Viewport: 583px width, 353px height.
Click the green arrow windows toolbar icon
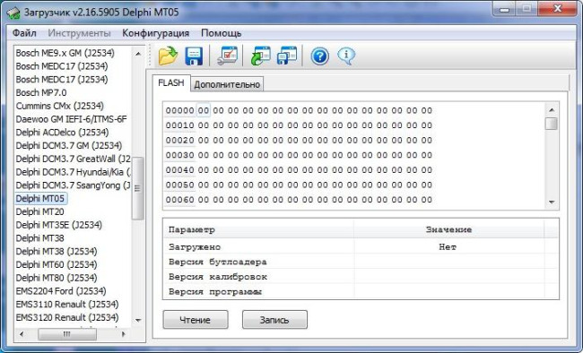[x=260, y=56]
